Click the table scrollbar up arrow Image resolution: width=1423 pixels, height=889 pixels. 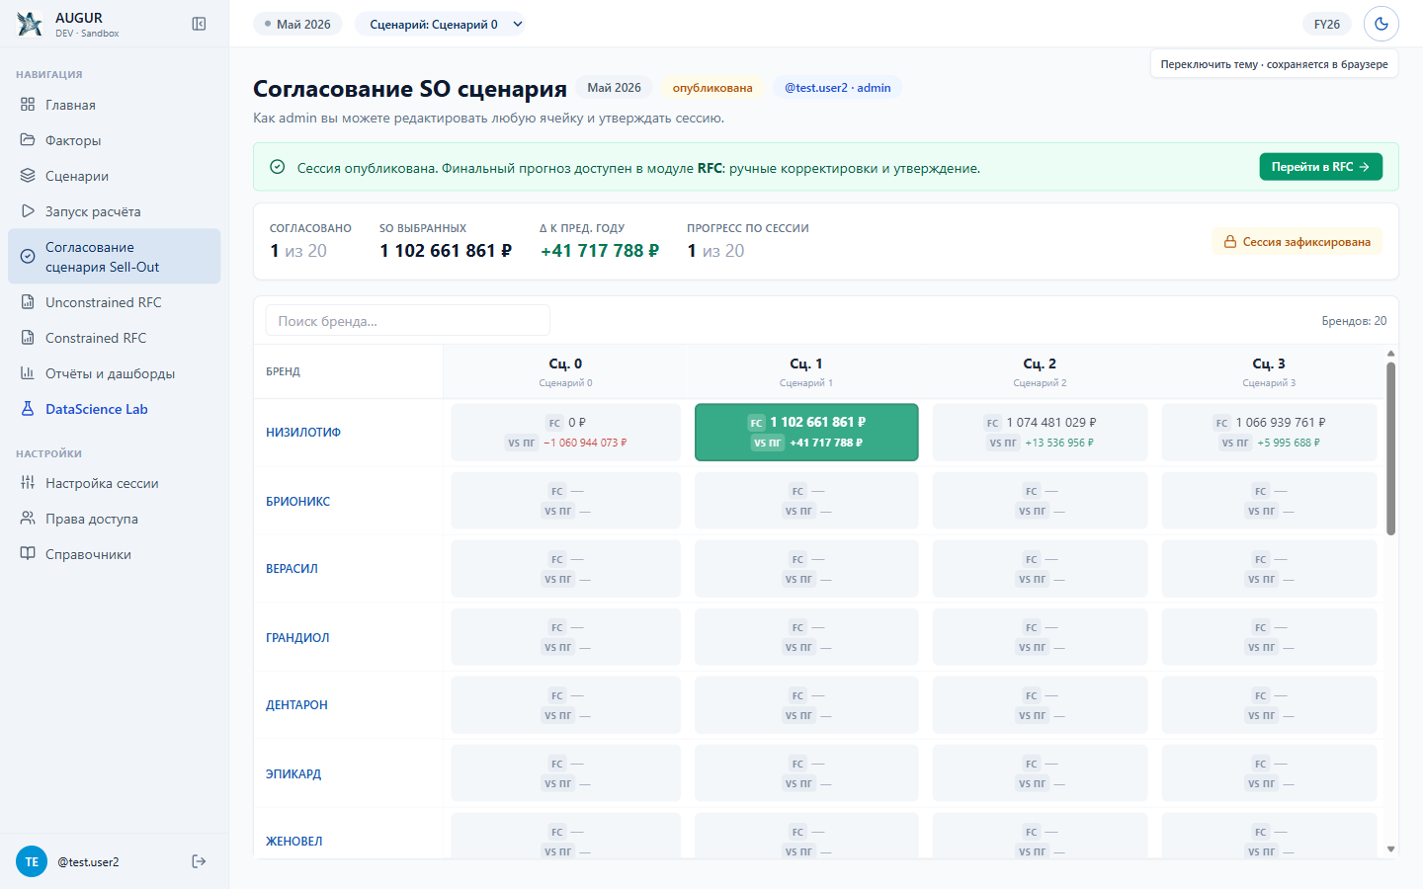point(1390,353)
